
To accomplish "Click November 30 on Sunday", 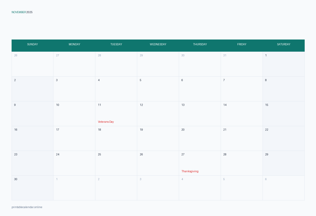I will (x=16, y=179).
